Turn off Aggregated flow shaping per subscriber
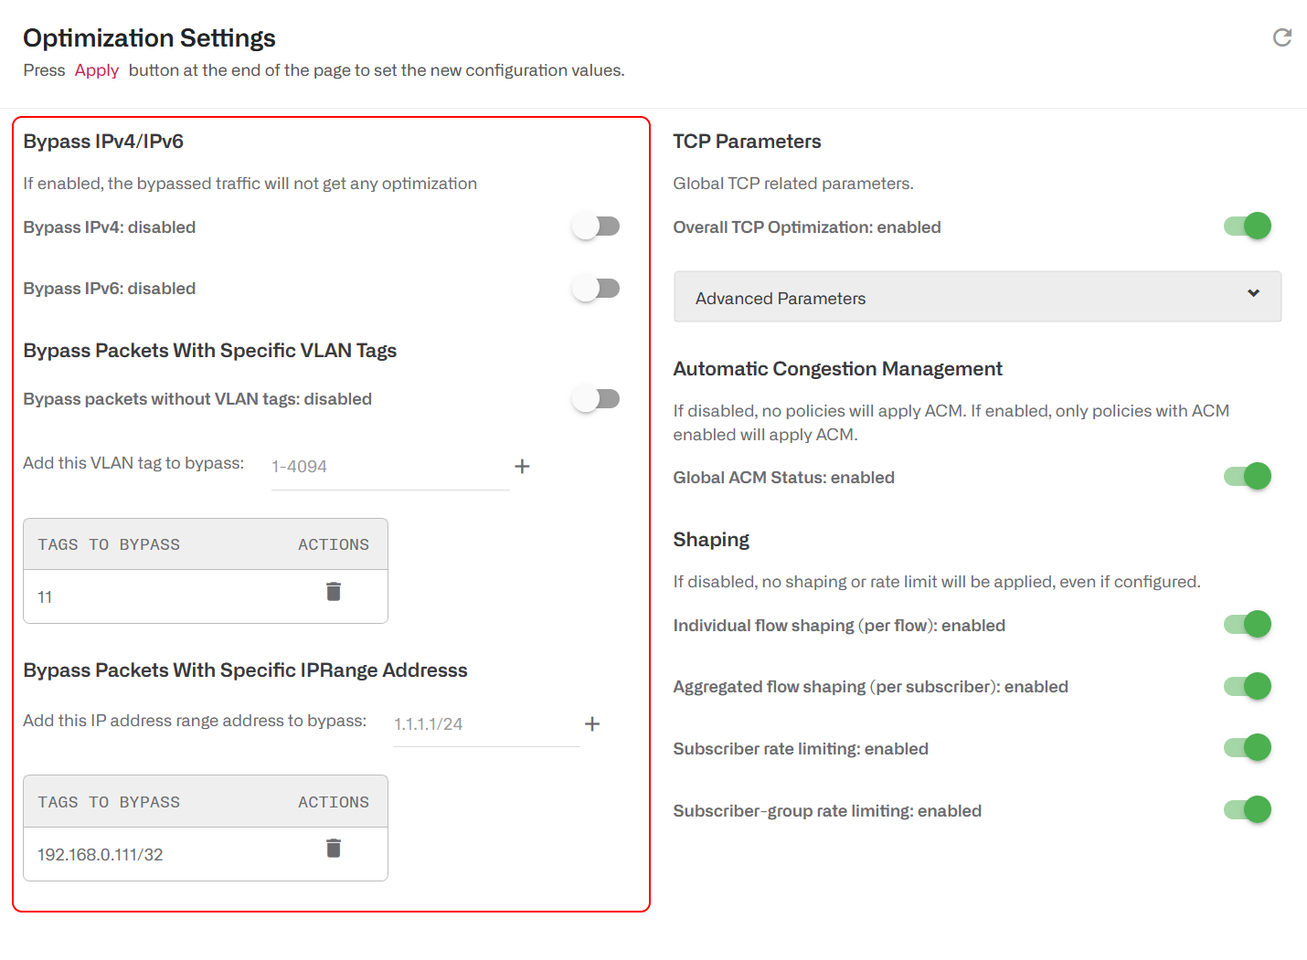Image resolution: width=1307 pixels, height=960 pixels. point(1247,686)
